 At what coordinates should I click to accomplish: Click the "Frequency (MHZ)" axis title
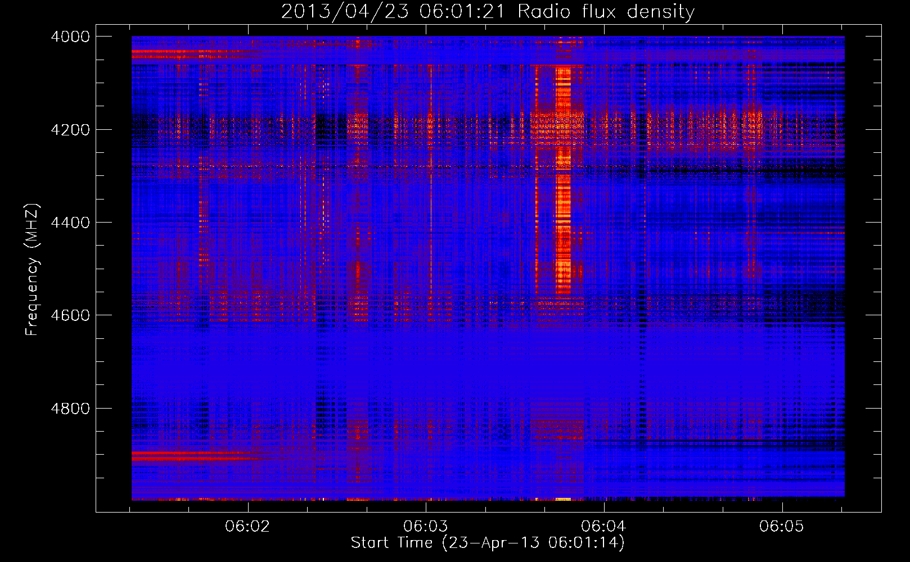pyautogui.click(x=33, y=270)
